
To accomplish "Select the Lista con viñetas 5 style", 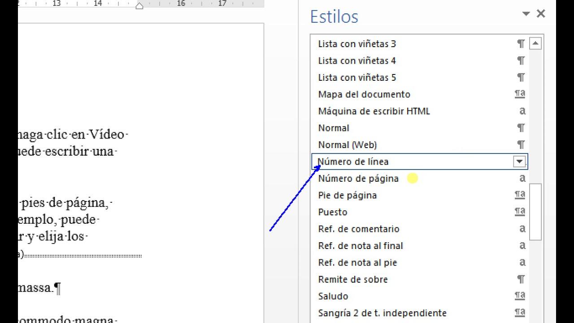I will (357, 77).
